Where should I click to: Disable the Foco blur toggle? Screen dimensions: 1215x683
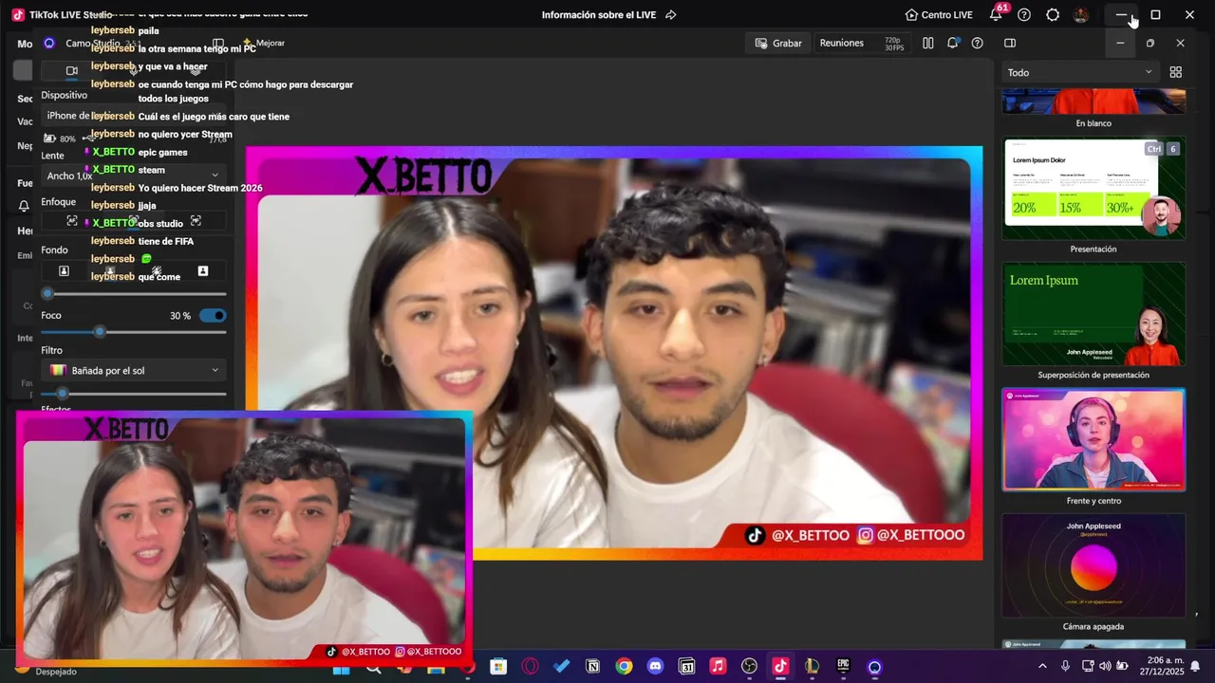pyautogui.click(x=213, y=315)
